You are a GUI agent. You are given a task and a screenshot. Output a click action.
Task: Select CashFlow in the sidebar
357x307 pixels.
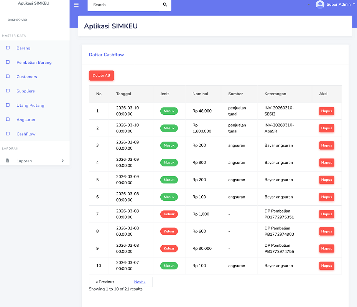[26, 134]
